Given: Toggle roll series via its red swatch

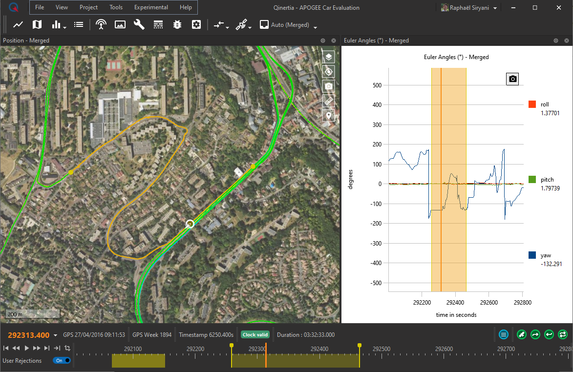Looking at the screenshot, I should coord(532,104).
